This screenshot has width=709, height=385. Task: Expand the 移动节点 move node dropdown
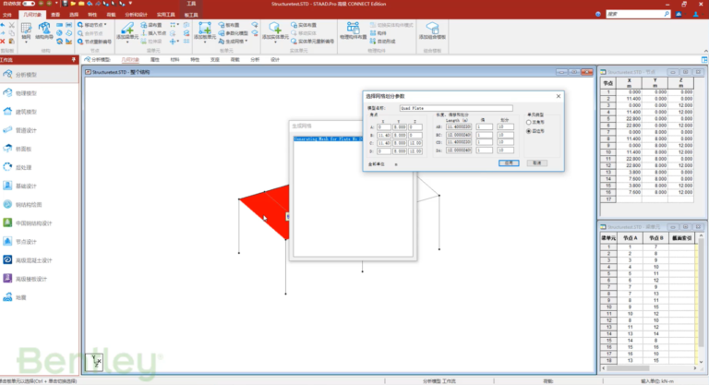(106, 25)
